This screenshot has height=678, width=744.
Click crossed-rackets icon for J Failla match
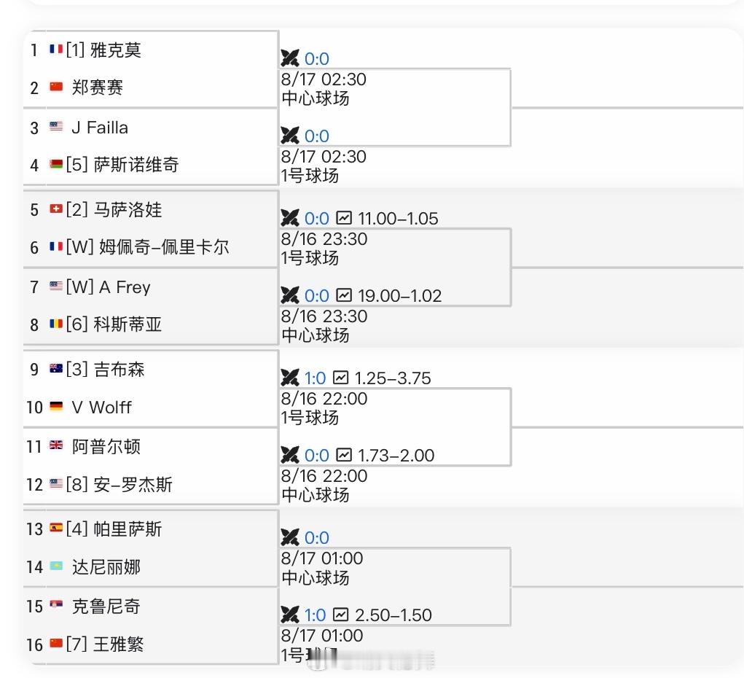point(289,136)
